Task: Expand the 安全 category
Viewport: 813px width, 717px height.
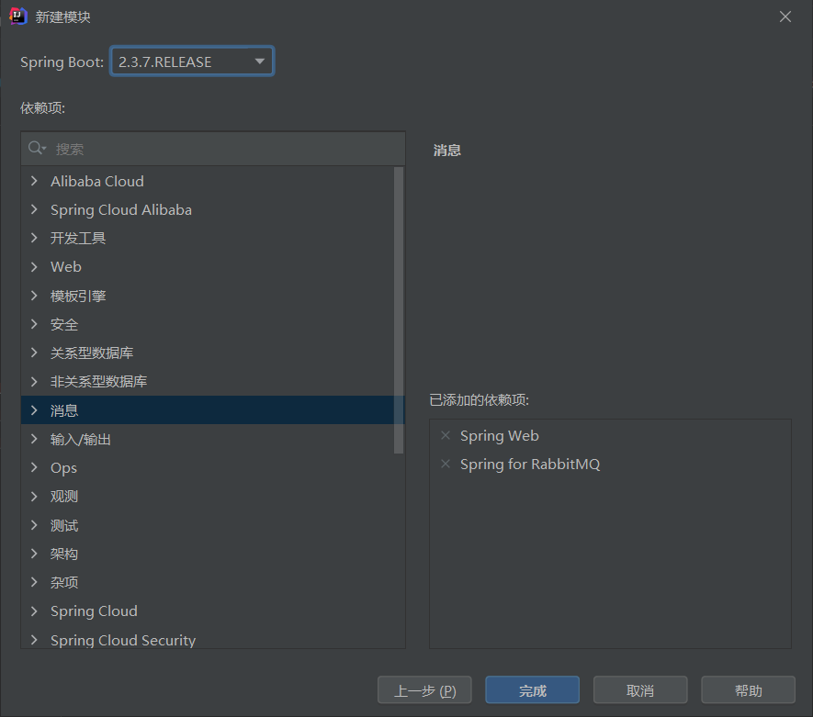Action: pyautogui.click(x=34, y=324)
